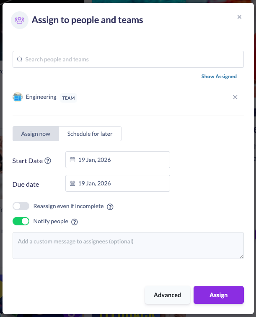Click the Show Assigned link
The image size is (256, 317).
[x=219, y=77]
